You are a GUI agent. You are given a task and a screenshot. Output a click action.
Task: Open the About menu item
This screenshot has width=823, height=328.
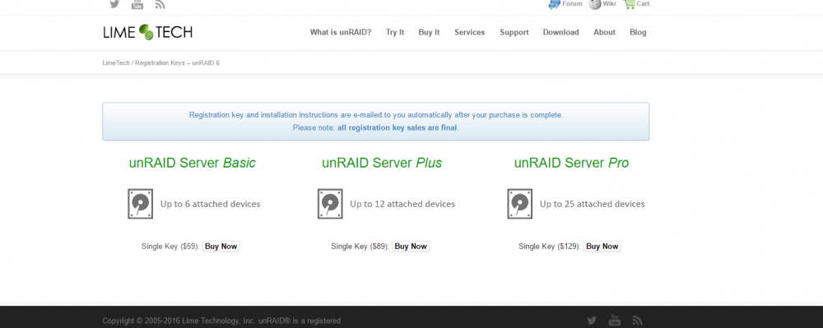click(x=604, y=32)
